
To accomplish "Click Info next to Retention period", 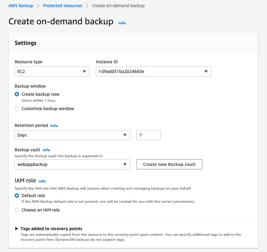I will coord(54,125).
